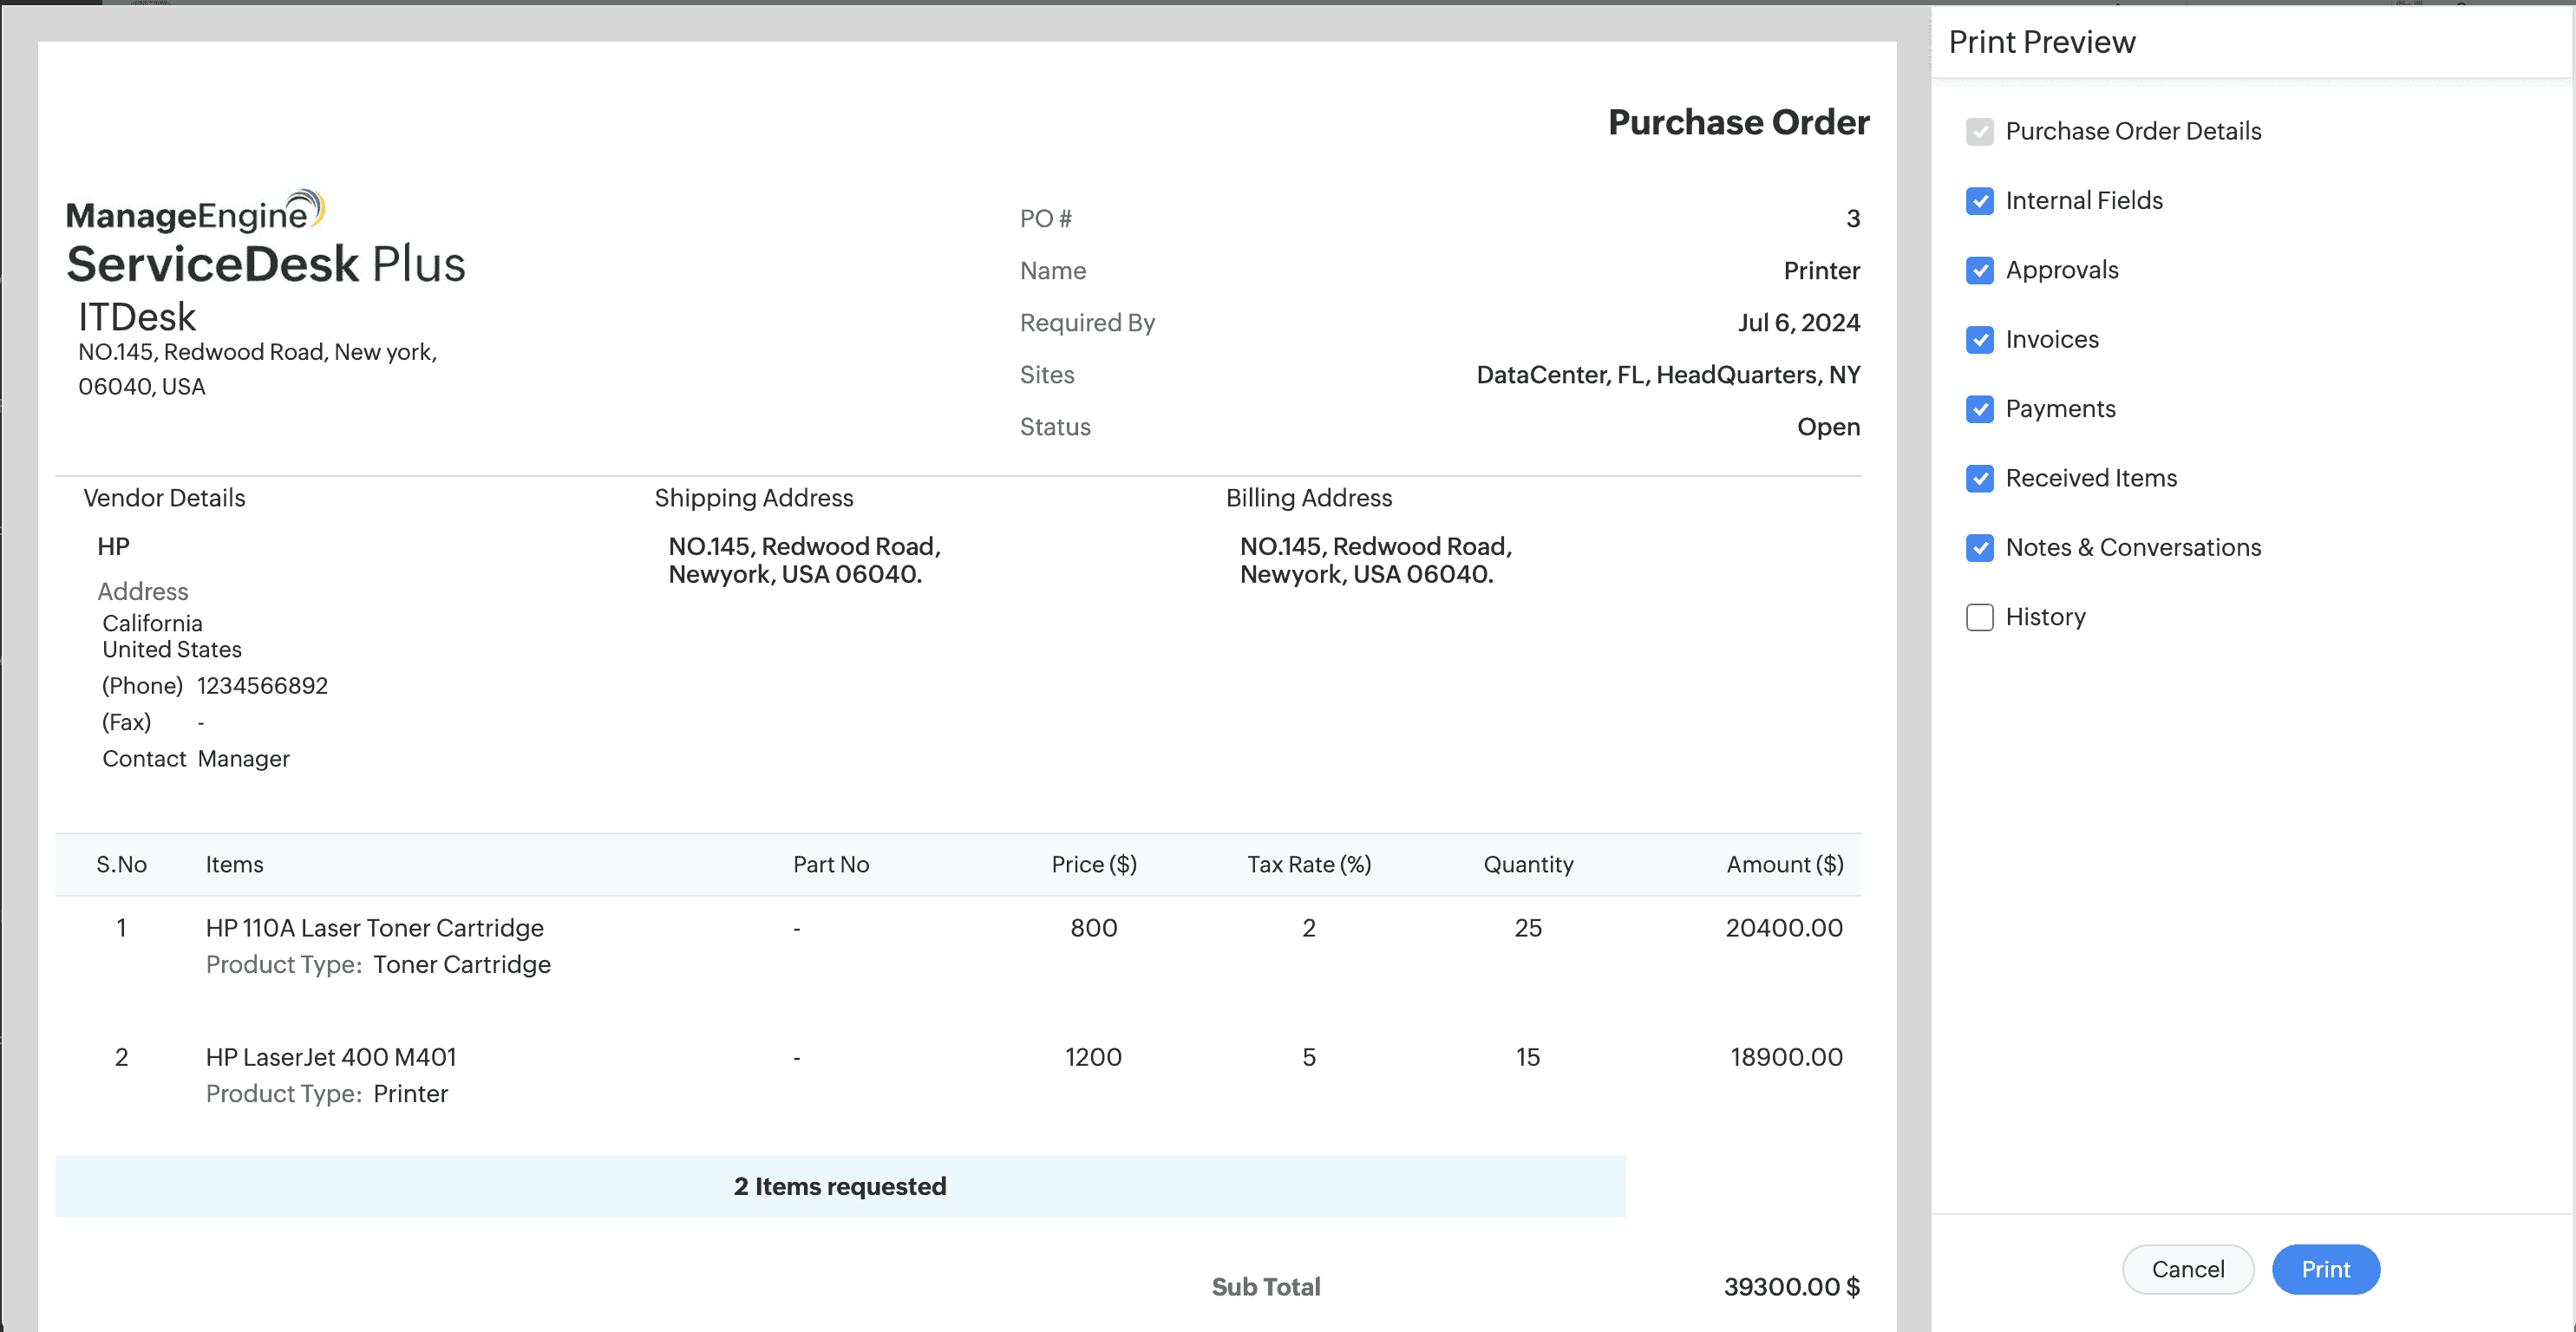Image resolution: width=2576 pixels, height=1332 pixels.
Task: Click the Print Preview panel title
Action: pos(2041,42)
